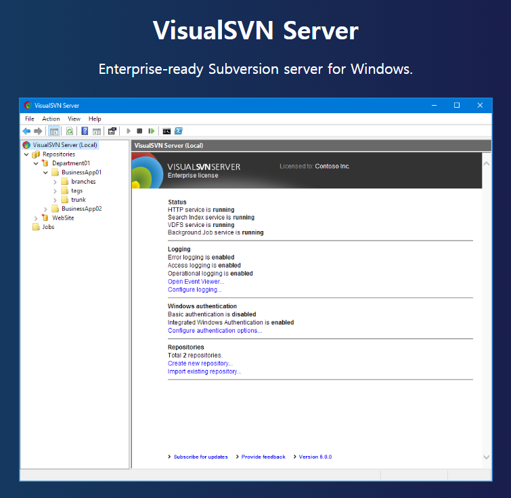The height and width of the screenshot is (498, 511).
Task: Click the Version 5.0.0 link
Action: click(x=315, y=457)
